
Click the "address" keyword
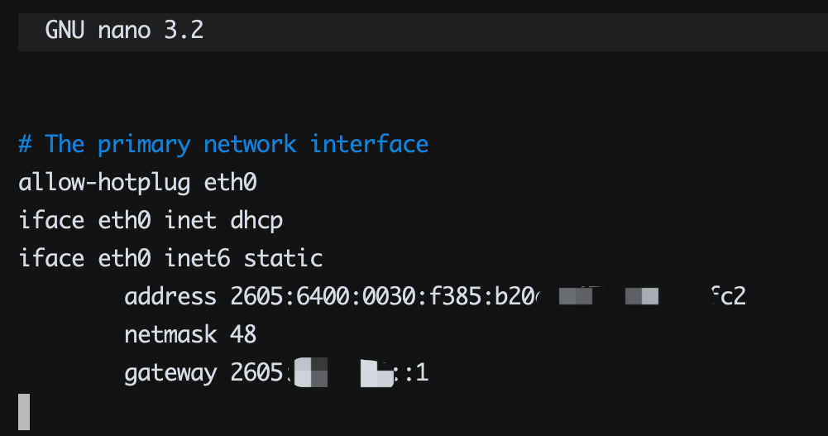pyautogui.click(x=170, y=296)
